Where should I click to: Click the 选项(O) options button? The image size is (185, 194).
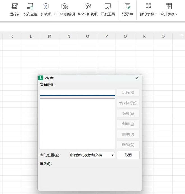128,144
